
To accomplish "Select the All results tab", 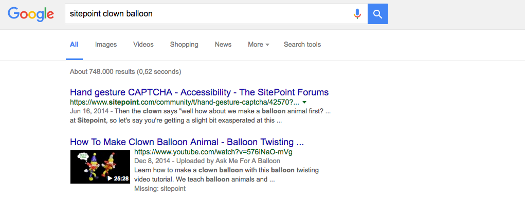I will [75, 45].
